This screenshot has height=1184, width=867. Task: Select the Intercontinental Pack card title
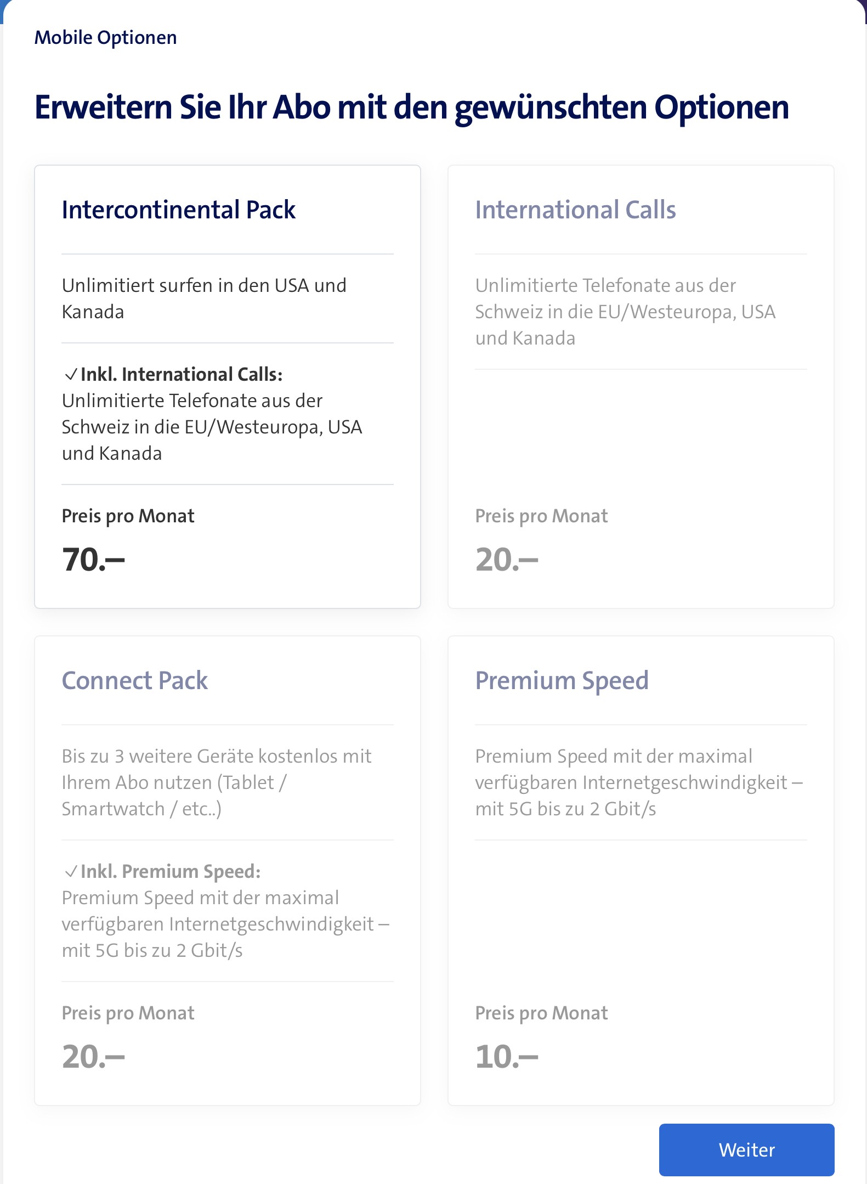[178, 210]
